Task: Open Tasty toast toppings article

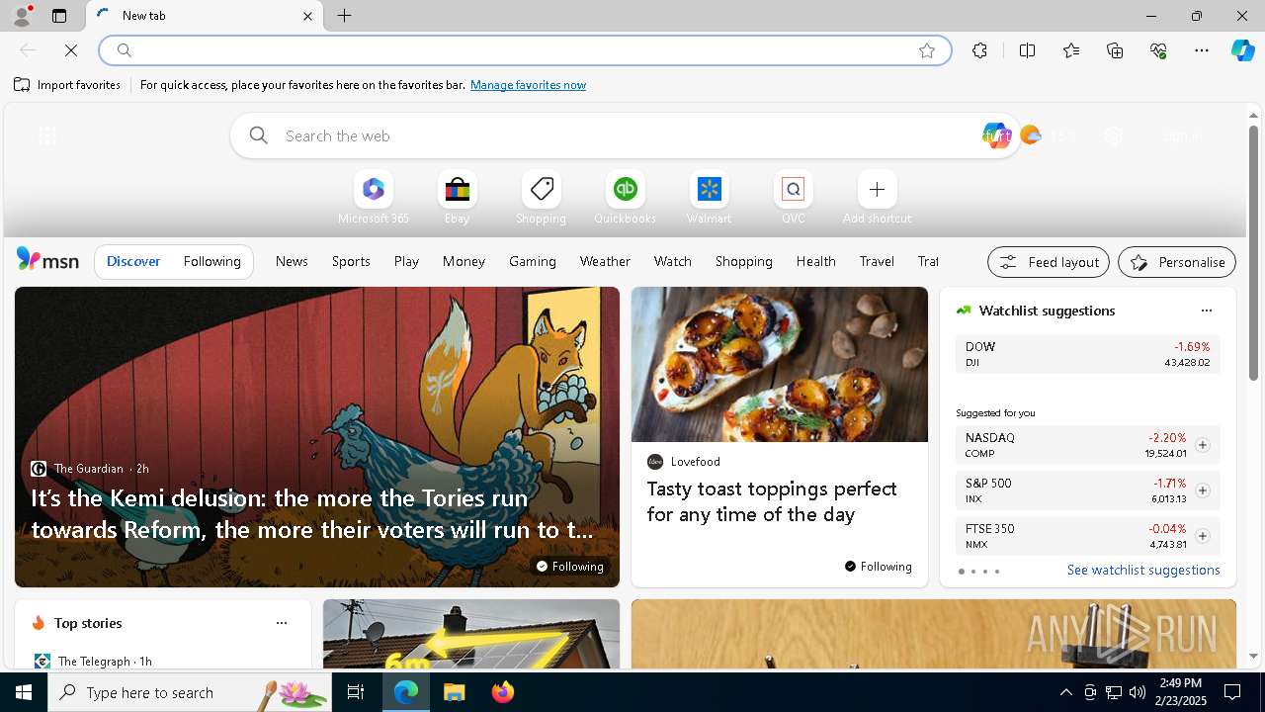Action: pyautogui.click(x=772, y=501)
